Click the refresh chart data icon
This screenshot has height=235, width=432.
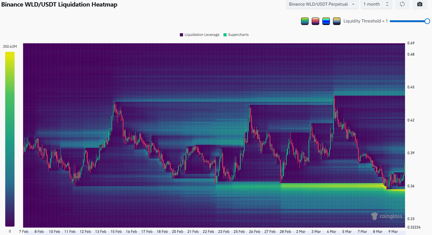coord(402,4)
